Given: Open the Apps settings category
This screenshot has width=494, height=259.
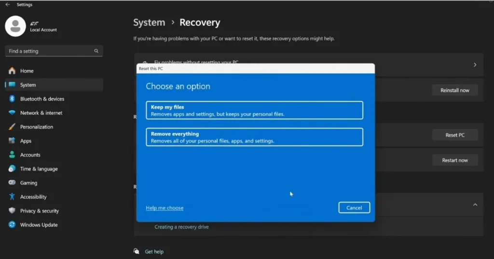Looking at the screenshot, I should 54,141.
